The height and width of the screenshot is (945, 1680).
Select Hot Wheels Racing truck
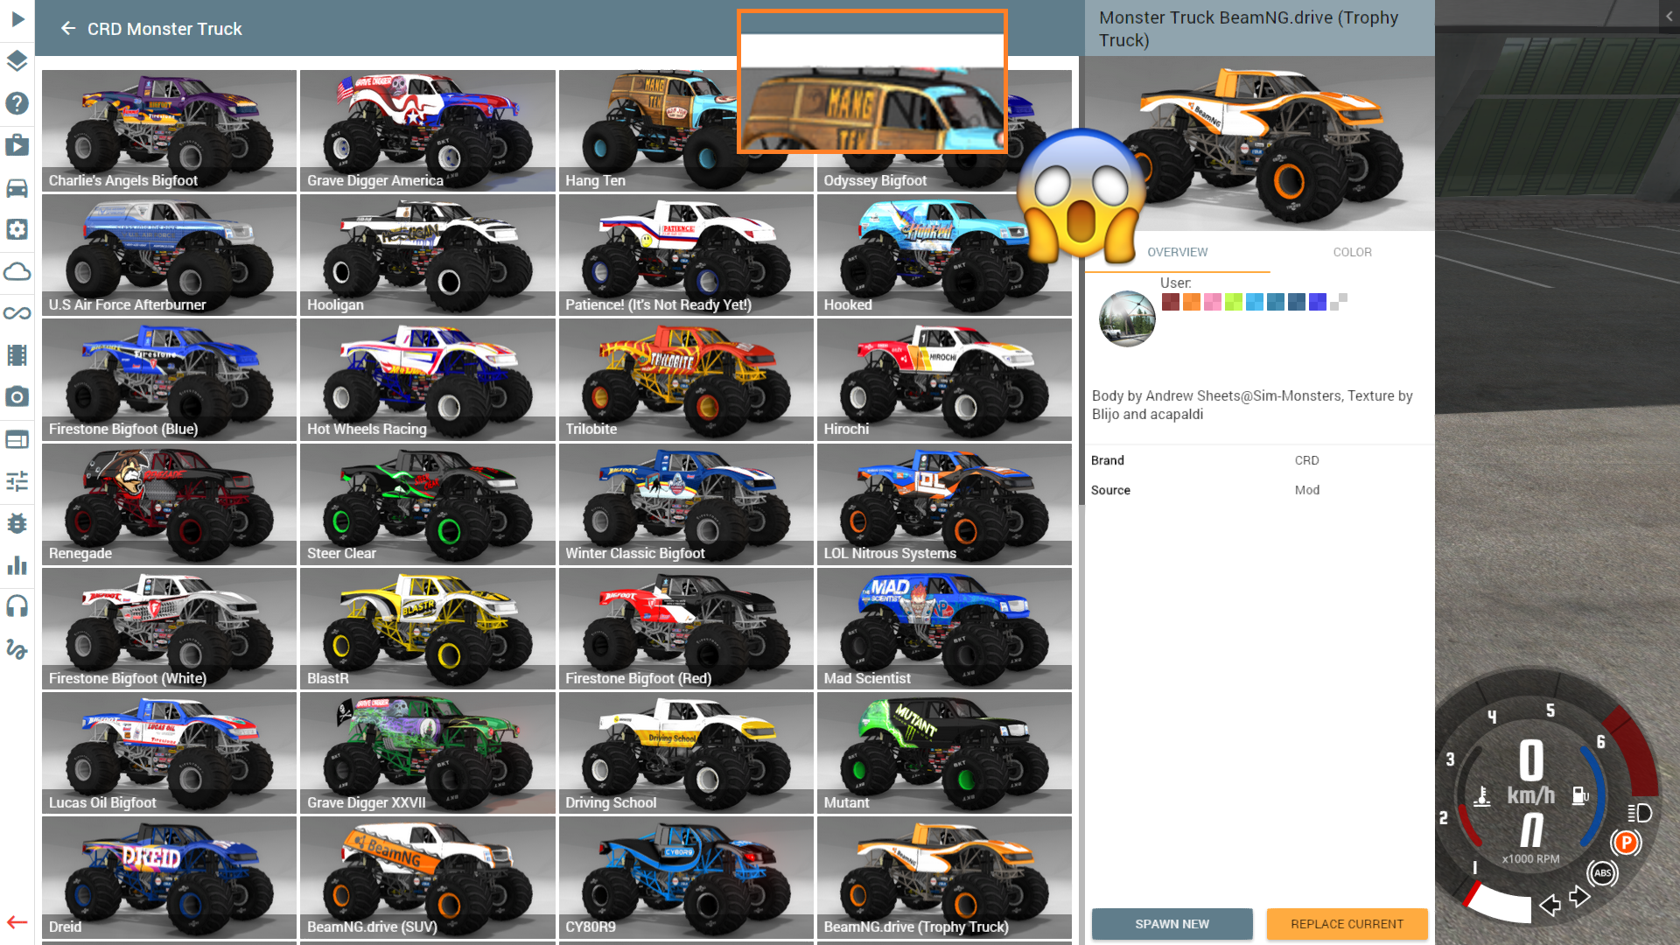[428, 379]
